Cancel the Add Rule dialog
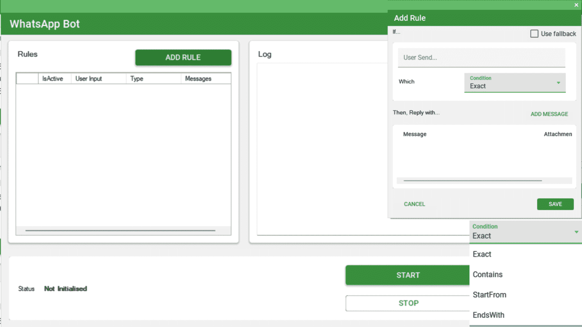 click(414, 204)
